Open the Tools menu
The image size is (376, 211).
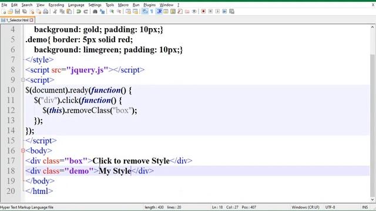(110, 5)
